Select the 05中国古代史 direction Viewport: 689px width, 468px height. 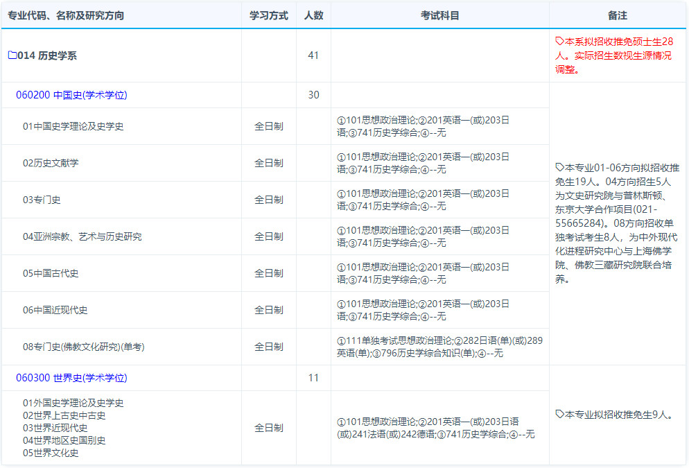tap(51, 273)
